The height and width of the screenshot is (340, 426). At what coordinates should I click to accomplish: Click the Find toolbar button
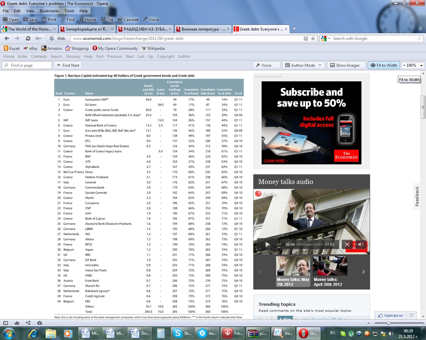[x=68, y=19]
